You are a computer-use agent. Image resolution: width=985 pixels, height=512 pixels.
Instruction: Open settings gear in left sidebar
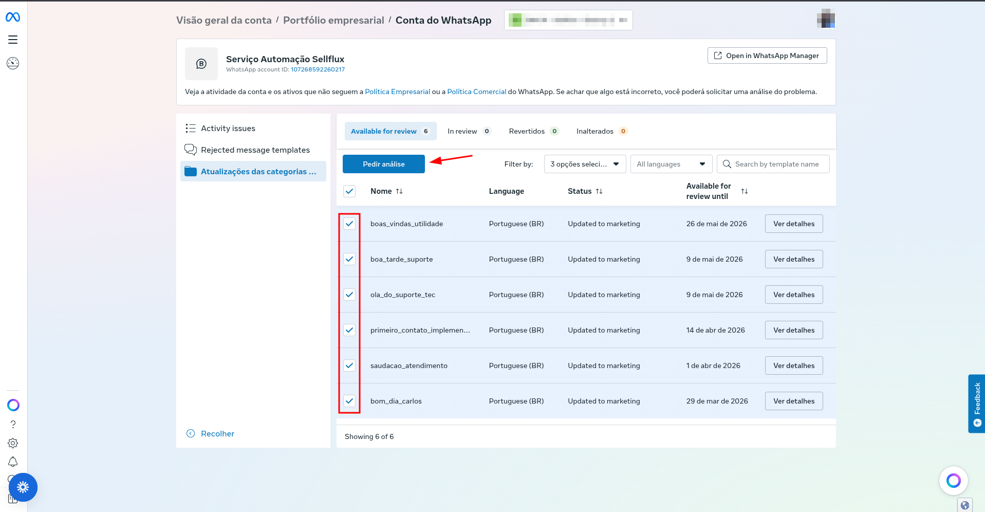[13, 443]
